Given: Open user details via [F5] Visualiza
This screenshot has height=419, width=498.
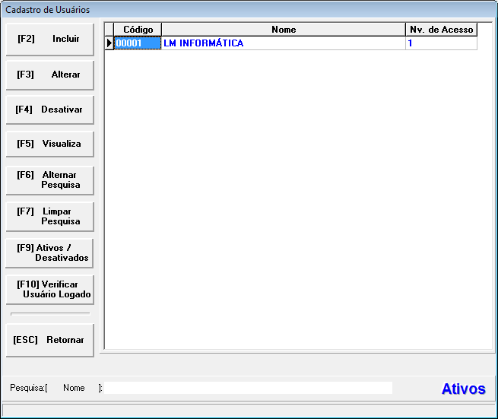Looking at the screenshot, I should tap(49, 144).
